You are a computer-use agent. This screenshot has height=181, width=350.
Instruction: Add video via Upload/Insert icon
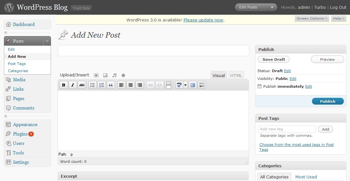click(105, 75)
